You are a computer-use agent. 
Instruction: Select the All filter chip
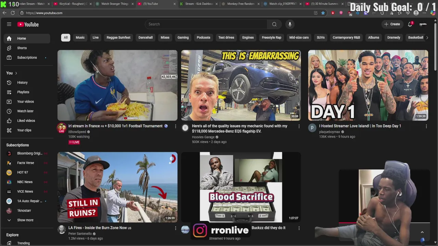[66, 38]
